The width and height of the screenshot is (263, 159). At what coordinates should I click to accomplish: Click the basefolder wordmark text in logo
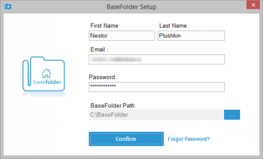[47, 82]
